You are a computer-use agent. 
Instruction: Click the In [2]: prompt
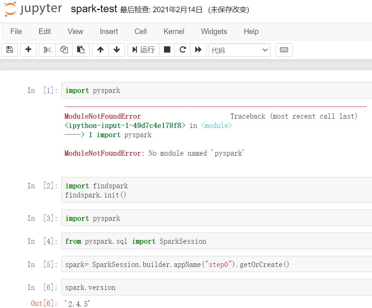(43, 186)
